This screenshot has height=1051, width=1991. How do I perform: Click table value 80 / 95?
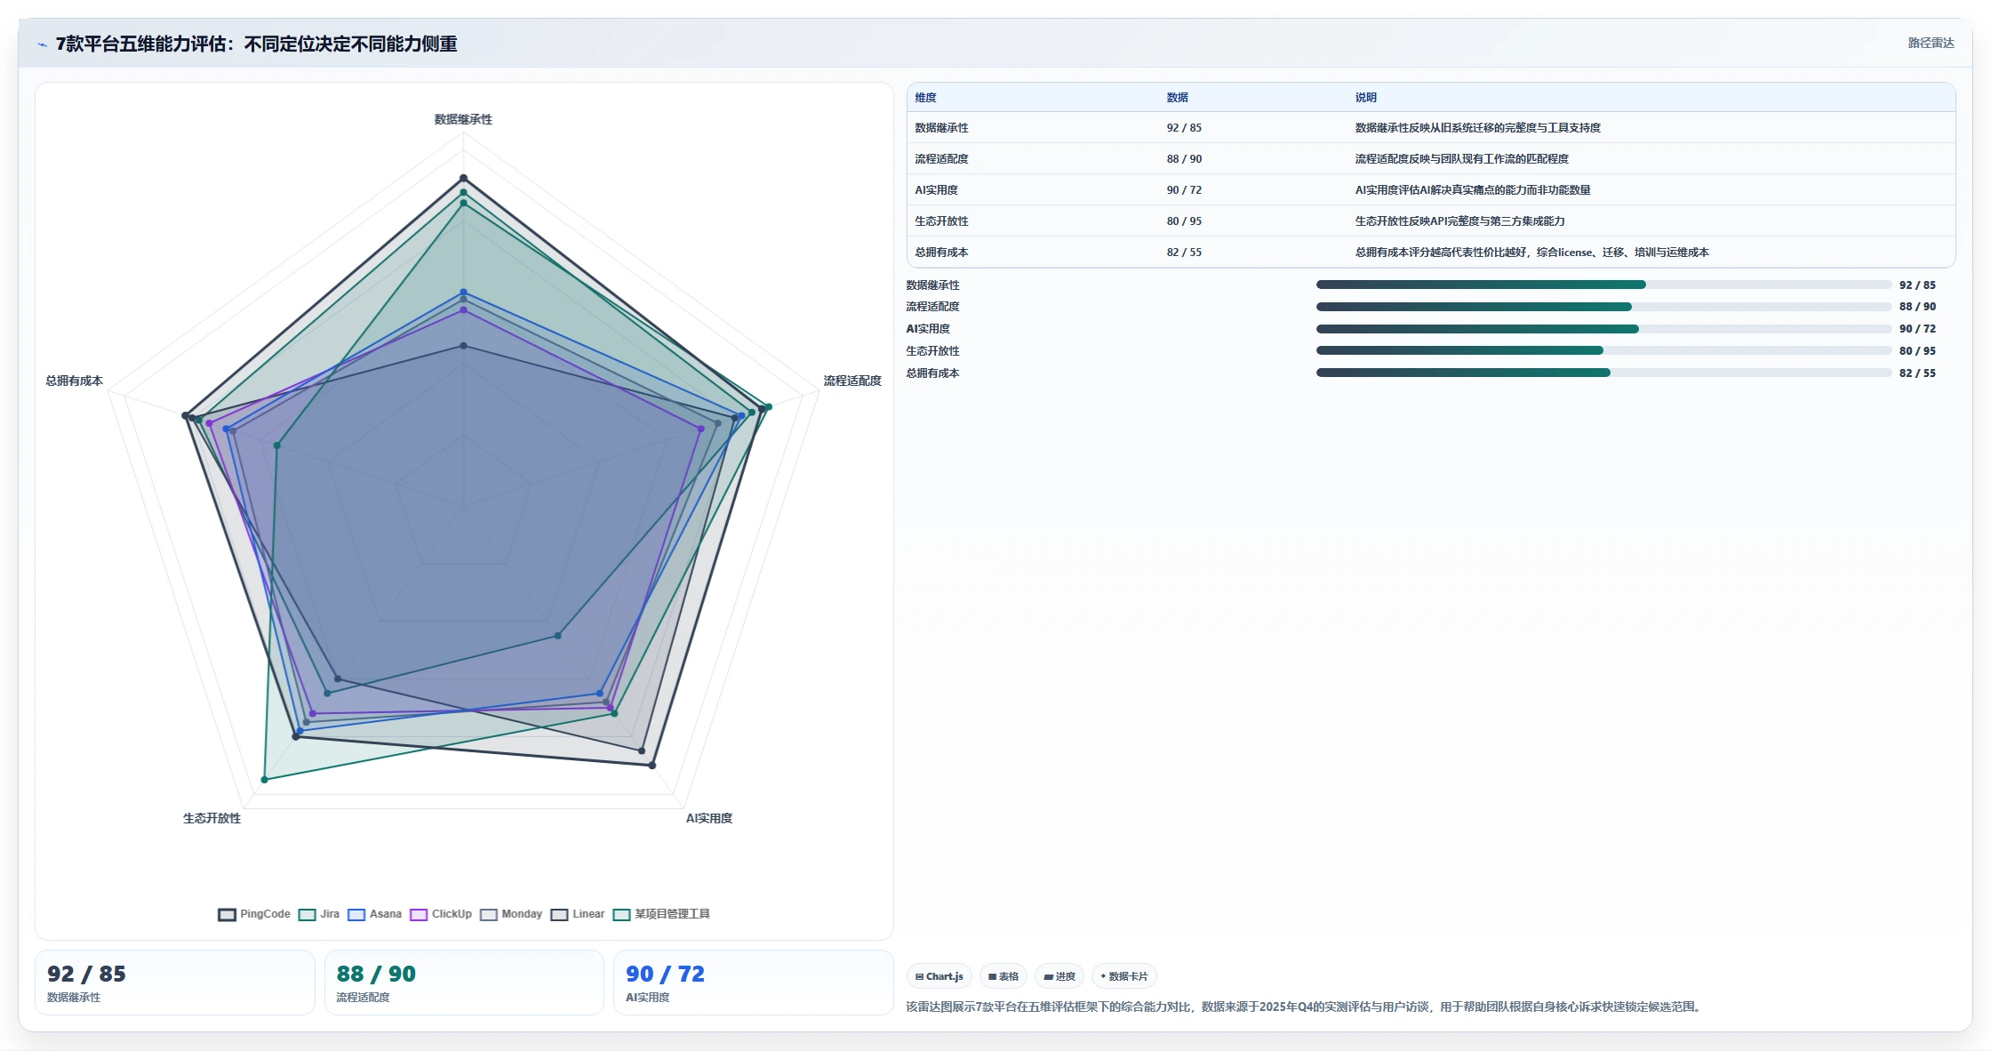[1184, 221]
